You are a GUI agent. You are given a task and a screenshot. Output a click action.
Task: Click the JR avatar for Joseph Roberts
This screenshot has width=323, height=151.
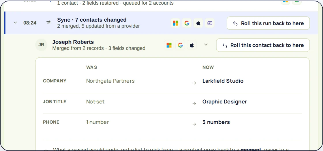click(41, 45)
